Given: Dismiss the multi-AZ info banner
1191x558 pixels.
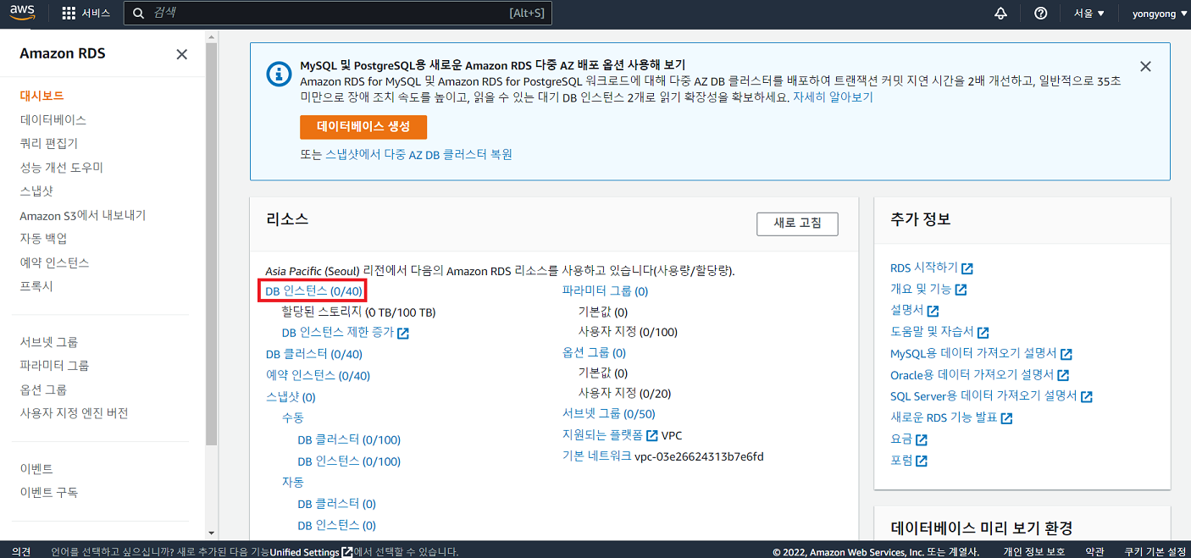Looking at the screenshot, I should click(1145, 66).
